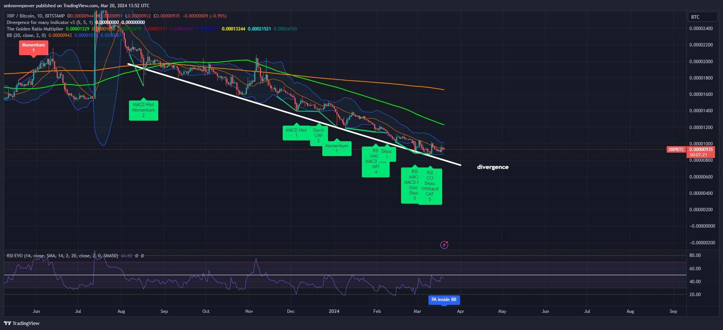This screenshot has height=330, width=723.
Task: Click the Oct label on the time axis
Action: pos(206,311)
